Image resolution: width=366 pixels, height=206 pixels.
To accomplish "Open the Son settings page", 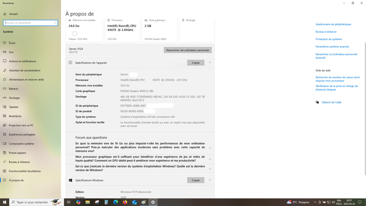I will (11, 52).
